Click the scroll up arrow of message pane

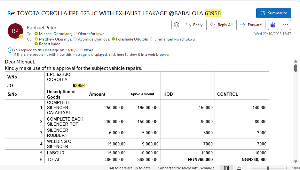tap(296, 62)
